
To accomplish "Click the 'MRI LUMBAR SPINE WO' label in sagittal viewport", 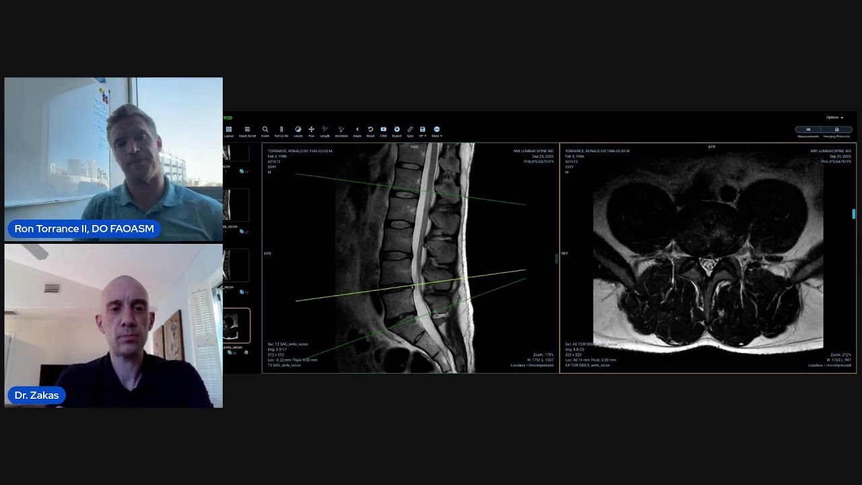I will 533,151.
